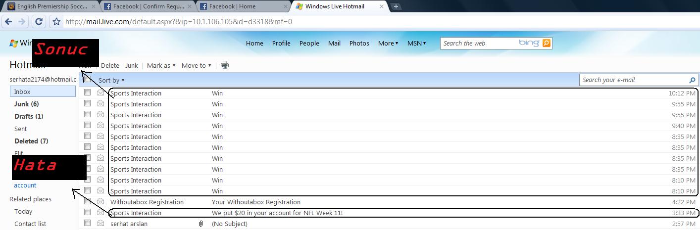700x230 pixels.
Task: Click the Junk toolbar button
Action: tap(132, 65)
